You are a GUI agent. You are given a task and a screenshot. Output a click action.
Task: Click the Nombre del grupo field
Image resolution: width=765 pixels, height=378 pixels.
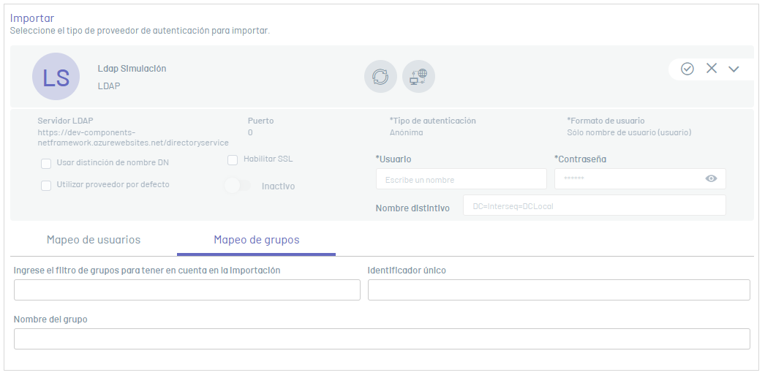pyautogui.click(x=382, y=339)
